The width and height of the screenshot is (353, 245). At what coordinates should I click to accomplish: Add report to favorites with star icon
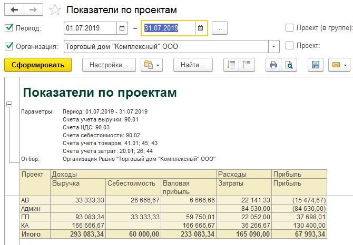coord(55,10)
